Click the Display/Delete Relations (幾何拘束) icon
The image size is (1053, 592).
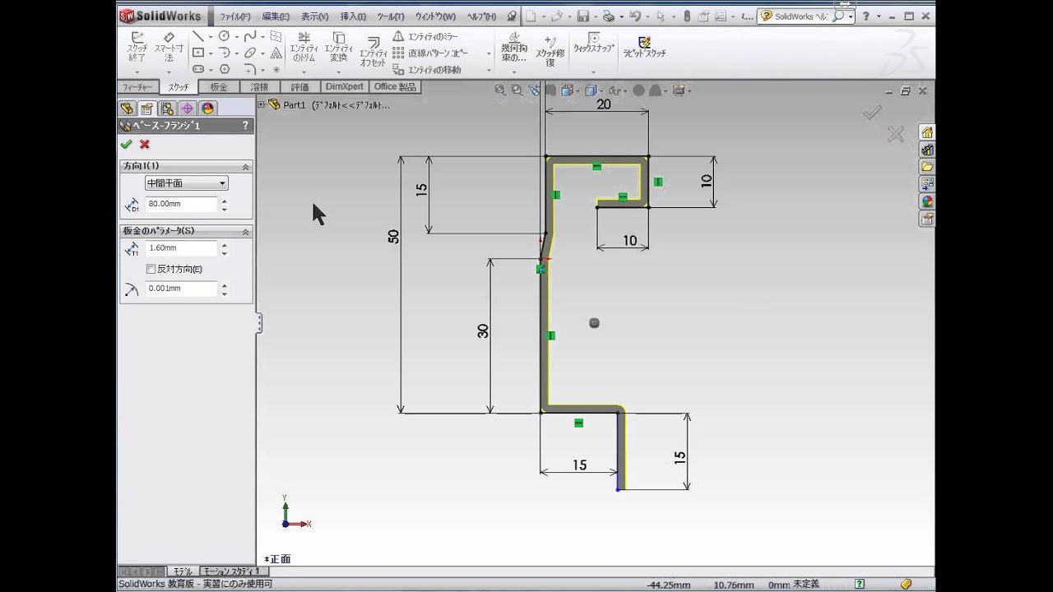(x=513, y=48)
